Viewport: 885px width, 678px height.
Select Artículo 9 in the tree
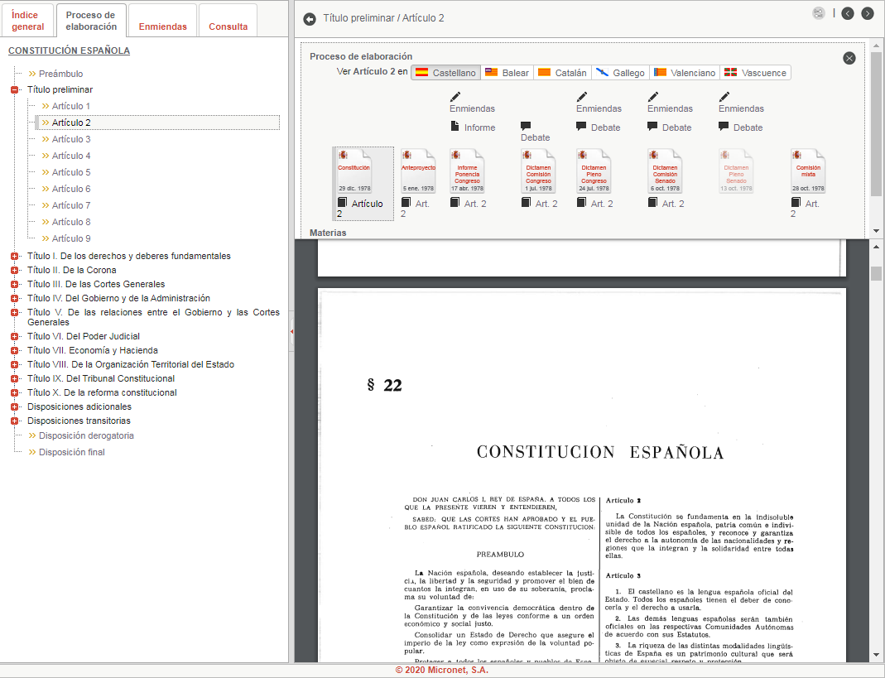(71, 238)
